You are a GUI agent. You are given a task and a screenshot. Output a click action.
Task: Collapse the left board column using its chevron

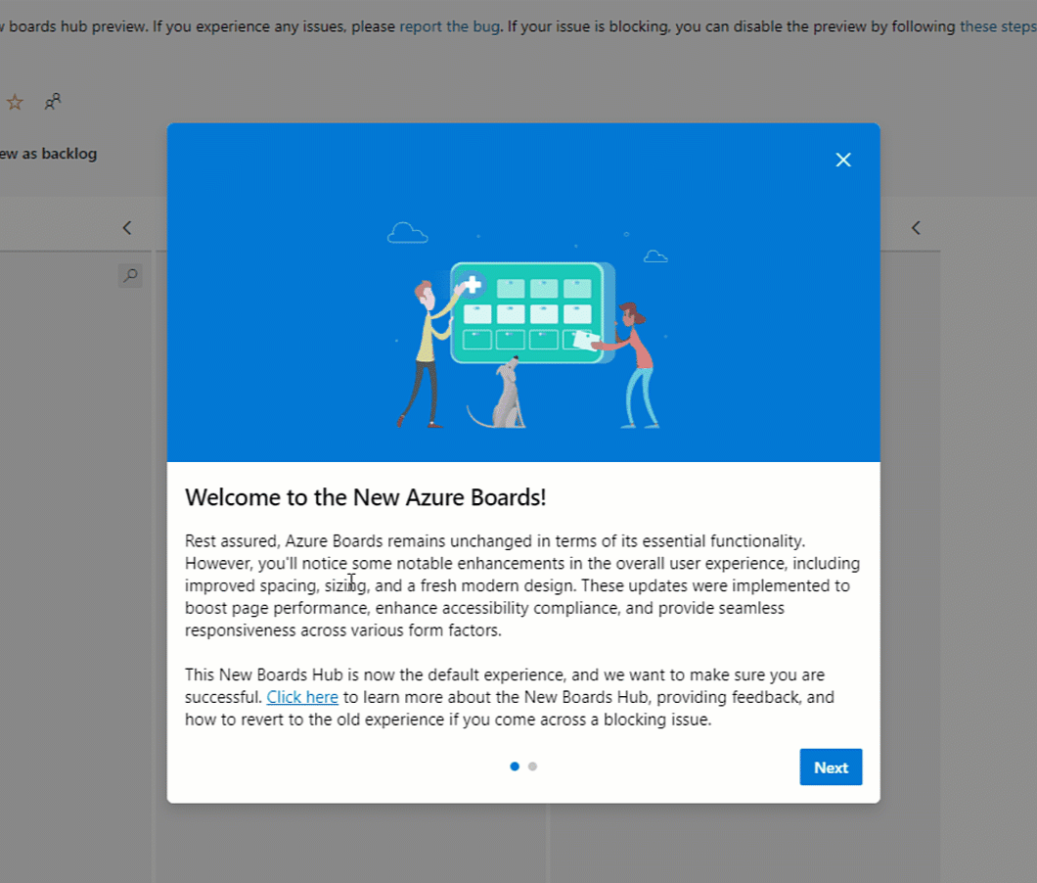point(126,227)
